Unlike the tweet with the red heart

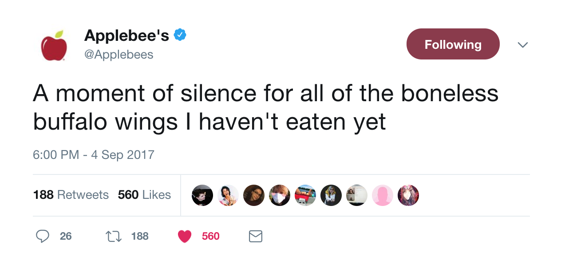(x=184, y=237)
